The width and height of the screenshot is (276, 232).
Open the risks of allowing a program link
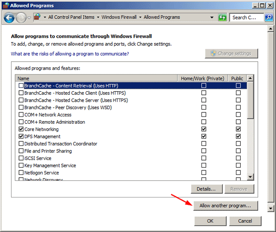(69, 54)
